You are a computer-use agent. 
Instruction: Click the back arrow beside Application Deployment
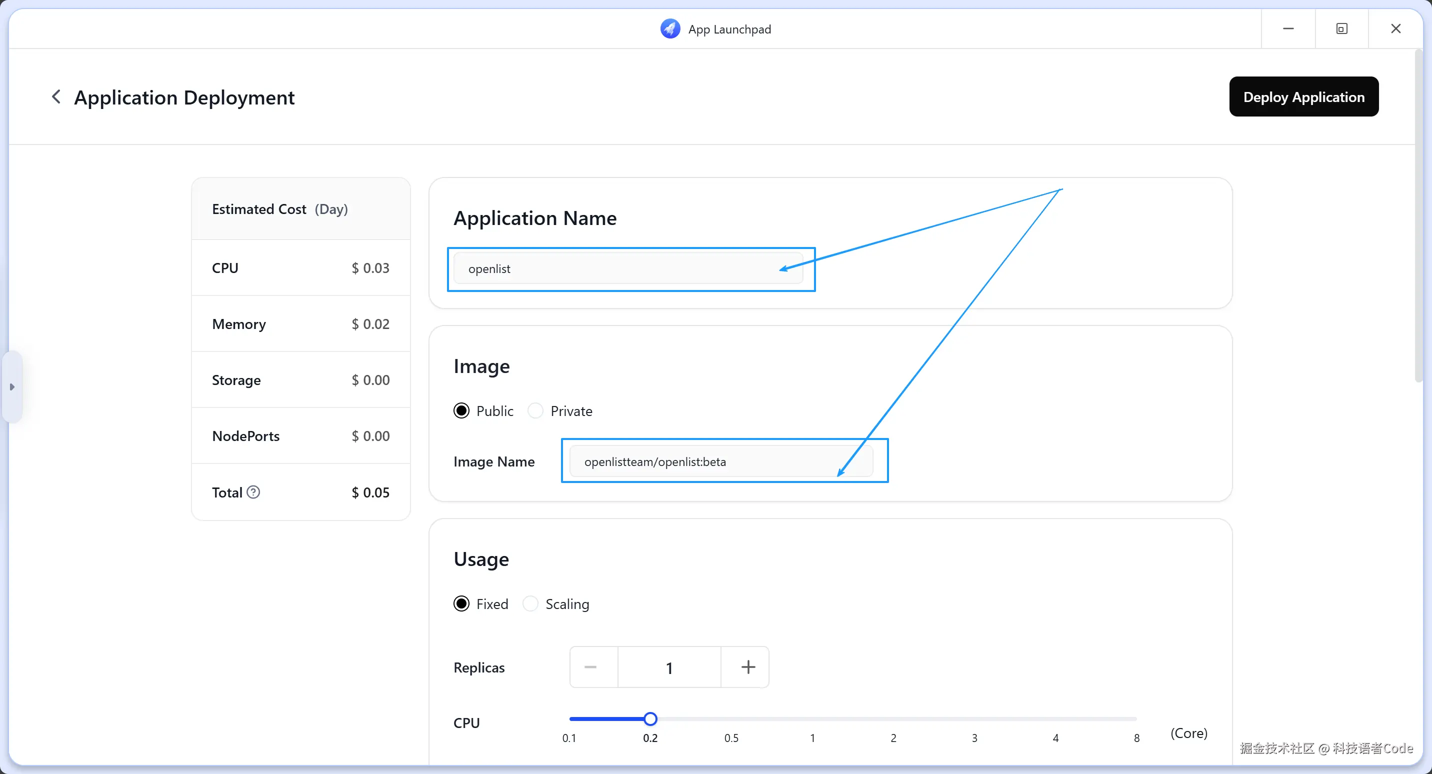(x=56, y=97)
